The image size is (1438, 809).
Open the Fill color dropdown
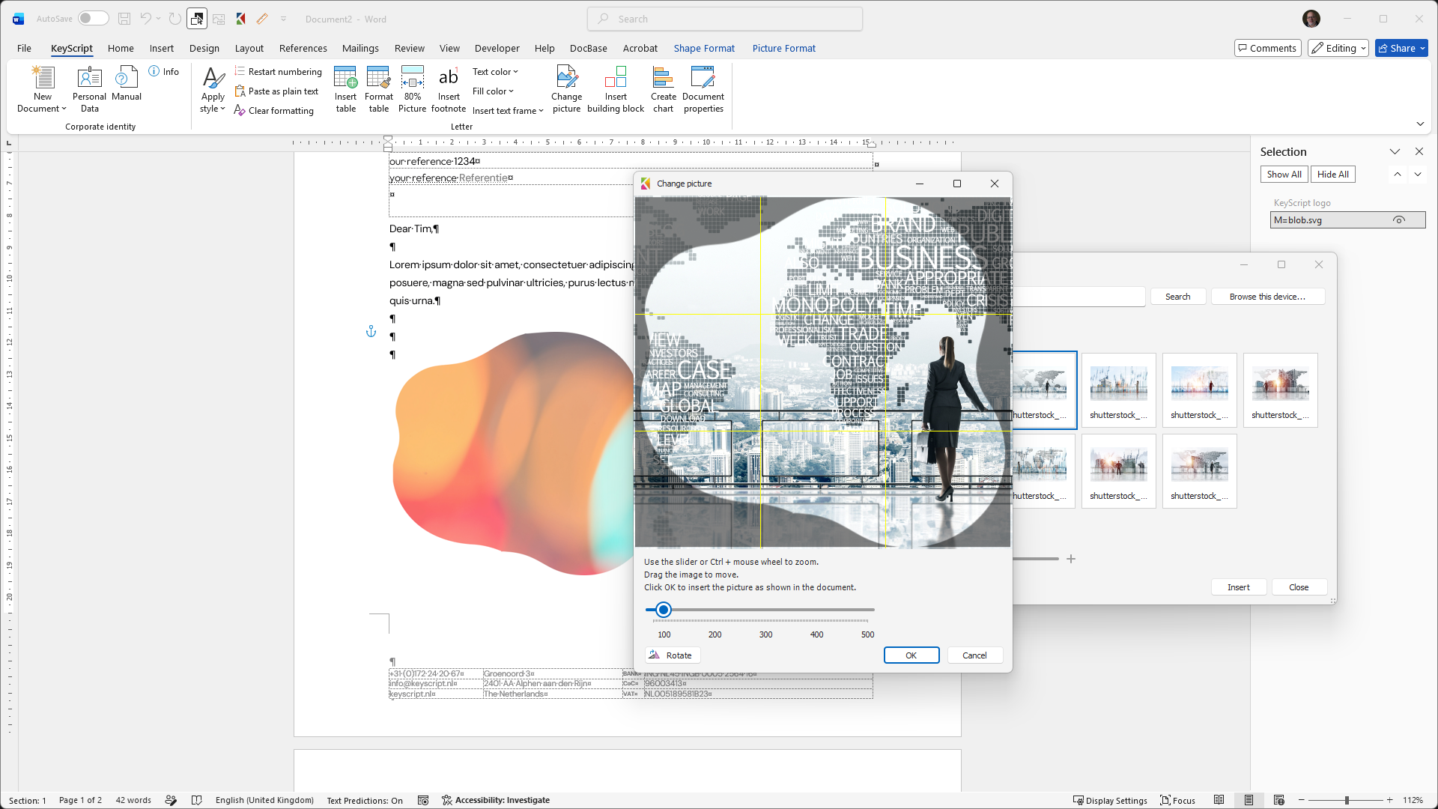click(493, 91)
